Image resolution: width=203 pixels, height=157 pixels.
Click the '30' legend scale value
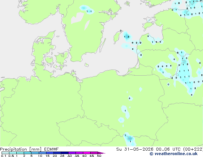[69, 156]
